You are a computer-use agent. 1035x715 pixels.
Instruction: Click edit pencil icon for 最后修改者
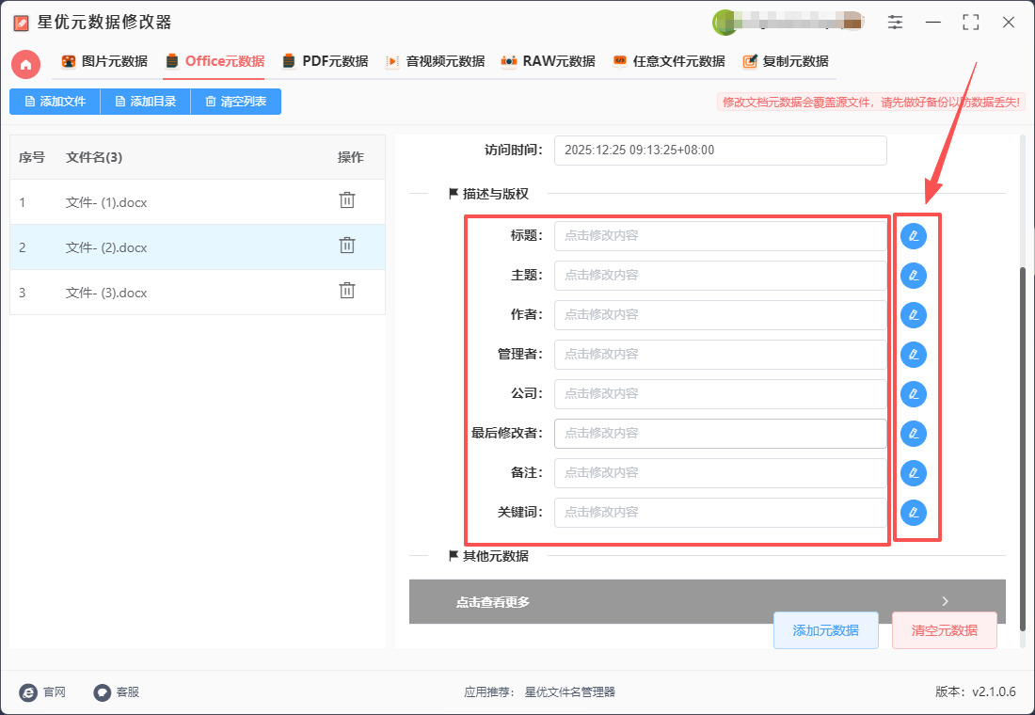[x=914, y=434]
